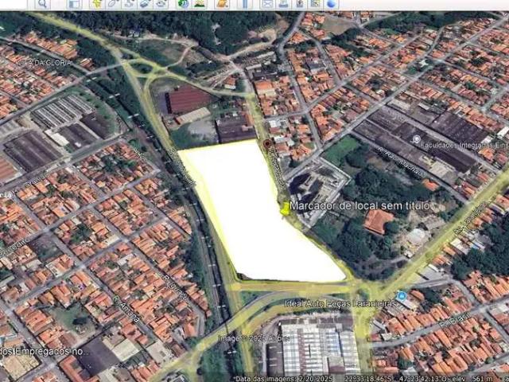The width and height of the screenshot is (509, 382).
Task: Open the Ruler measurement tool
Action: click(245, 4)
